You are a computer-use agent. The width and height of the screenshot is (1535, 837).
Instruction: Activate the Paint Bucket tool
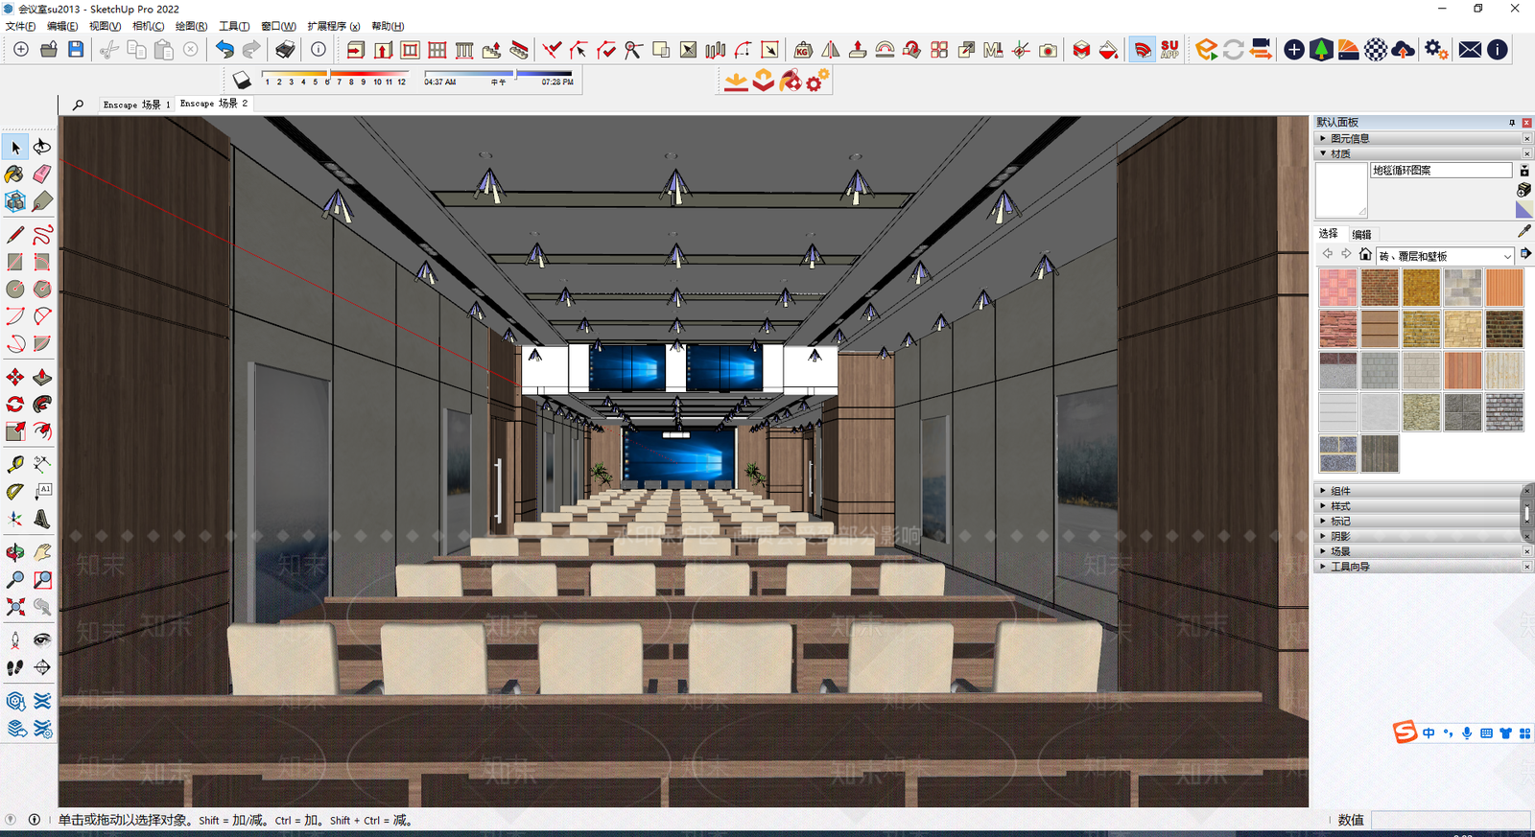pyautogui.click(x=15, y=174)
